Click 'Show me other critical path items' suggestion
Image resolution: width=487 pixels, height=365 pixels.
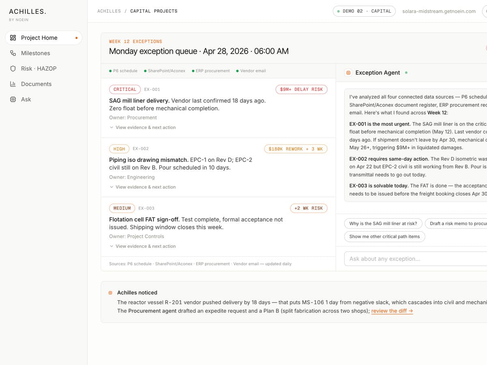click(x=384, y=236)
